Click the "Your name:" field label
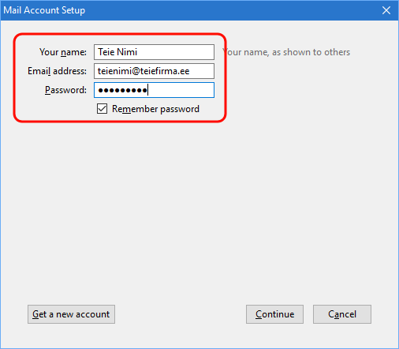This screenshot has width=399, height=349. (63, 52)
